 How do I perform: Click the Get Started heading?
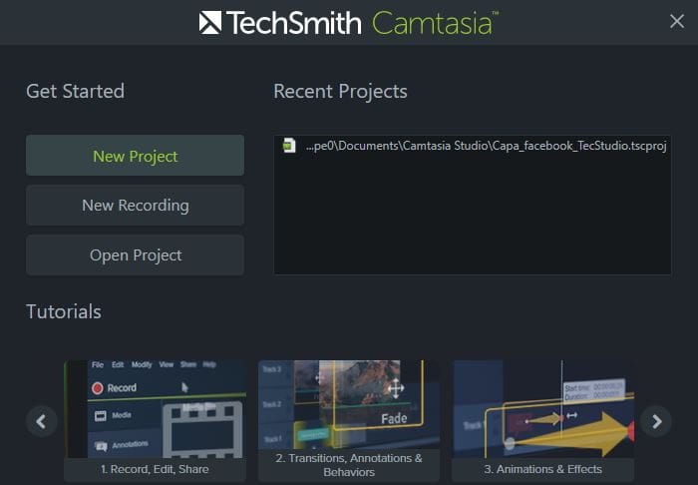75,91
